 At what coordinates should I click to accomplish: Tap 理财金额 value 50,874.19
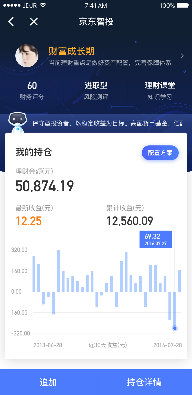click(x=45, y=186)
